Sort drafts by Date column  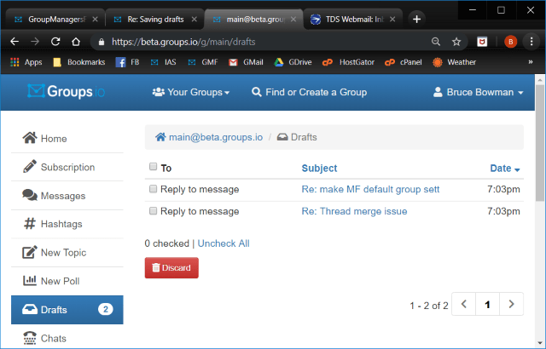pyautogui.click(x=504, y=169)
